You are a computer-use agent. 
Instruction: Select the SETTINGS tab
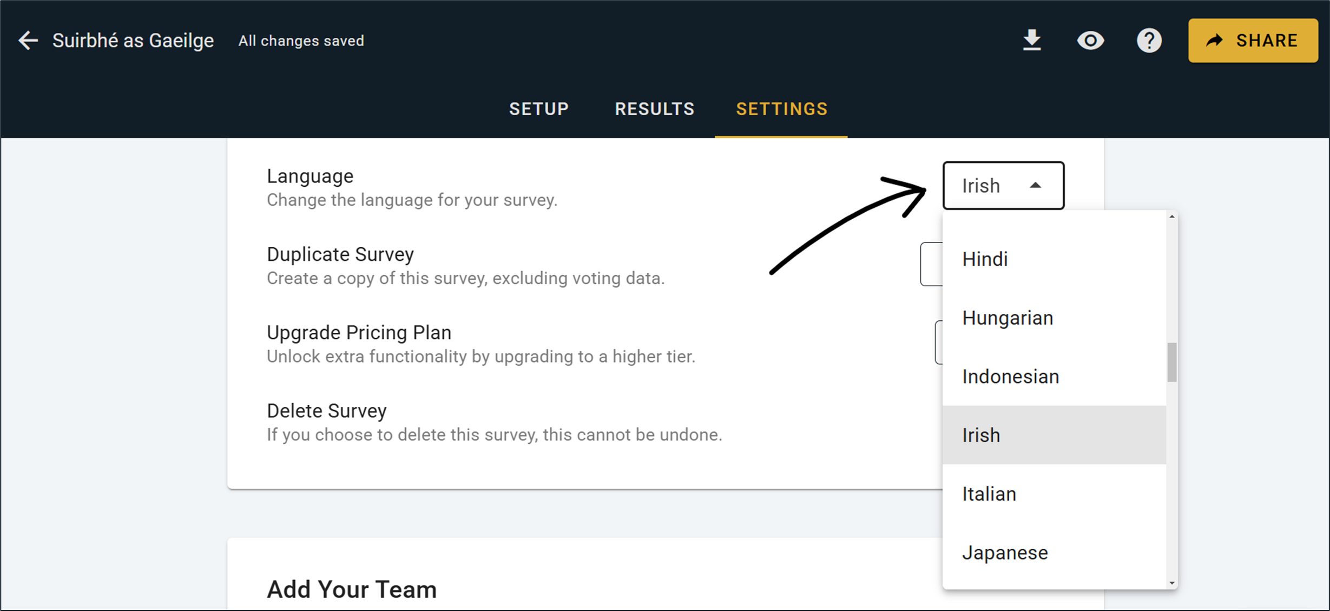click(781, 109)
